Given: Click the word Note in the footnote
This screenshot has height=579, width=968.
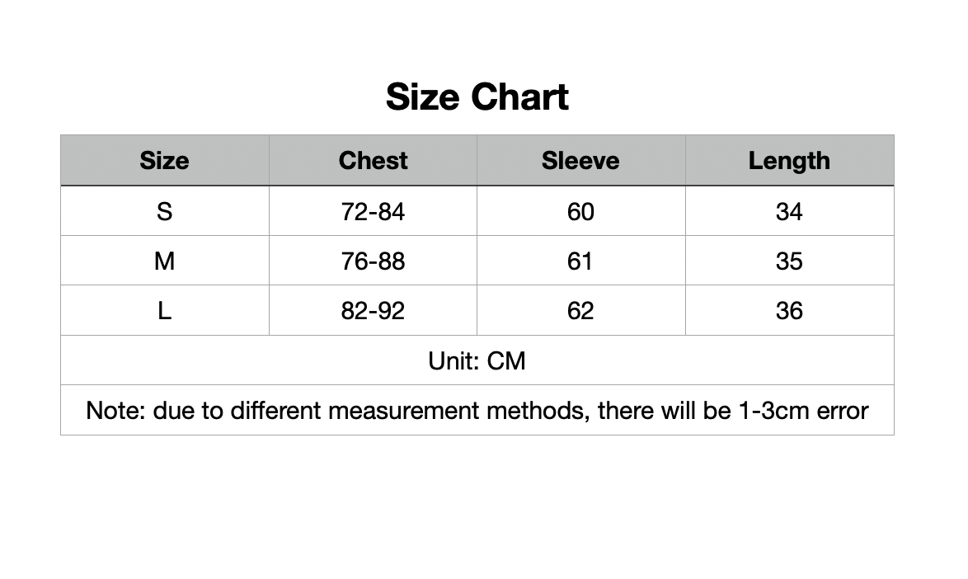Looking at the screenshot, I should tap(113, 410).
